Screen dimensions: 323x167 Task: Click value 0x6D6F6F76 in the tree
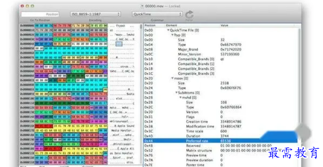[231, 88]
